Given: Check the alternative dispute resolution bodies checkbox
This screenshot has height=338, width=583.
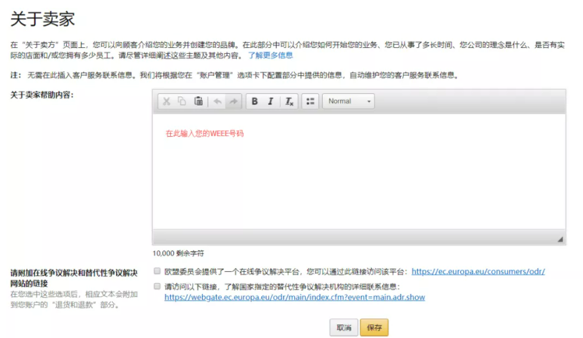Looking at the screenshot, I should click(x=157, y=286).
